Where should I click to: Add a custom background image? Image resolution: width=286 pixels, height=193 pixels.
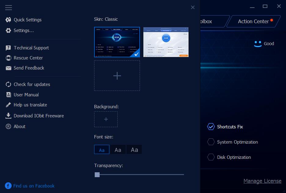[x=106, y=119]
